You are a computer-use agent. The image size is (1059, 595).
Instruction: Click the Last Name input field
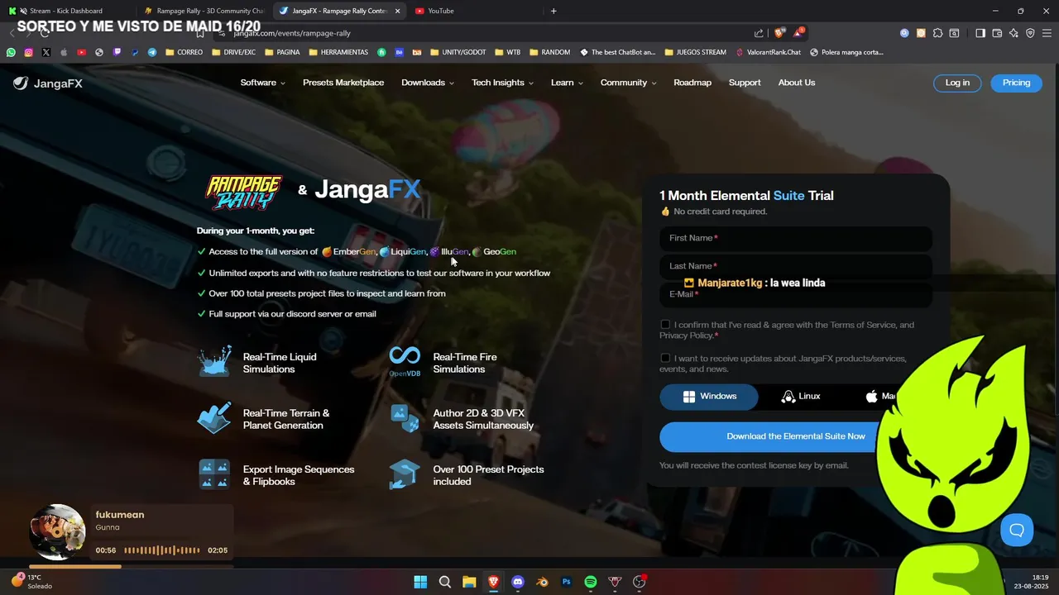point(796,266)
